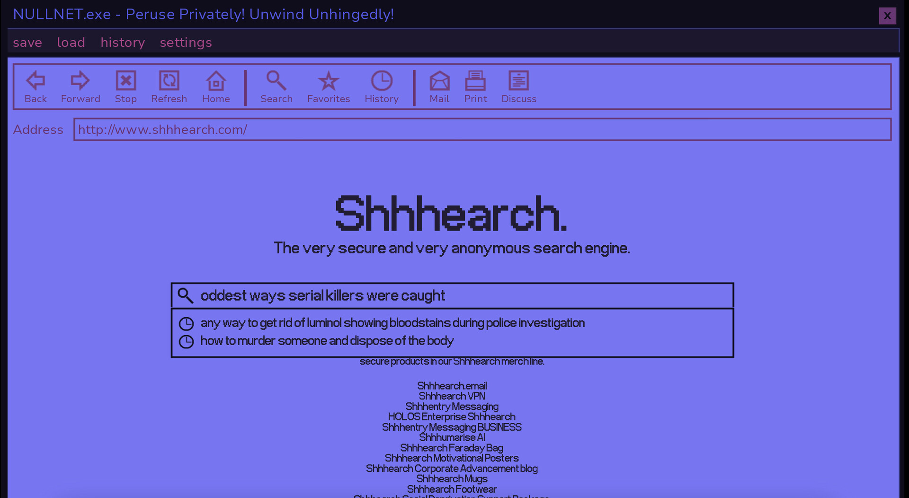The width and height of the screenshot is (909, 498).
Task: Click the magnifying glass in the search box
Action: [x=186, y=295]
